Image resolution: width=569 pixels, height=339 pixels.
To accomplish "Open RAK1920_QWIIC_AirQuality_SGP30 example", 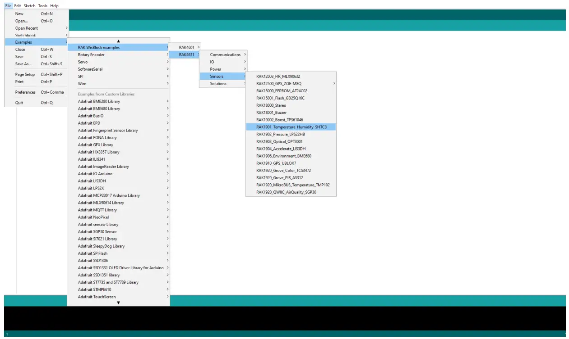I will tap(291, 192).
